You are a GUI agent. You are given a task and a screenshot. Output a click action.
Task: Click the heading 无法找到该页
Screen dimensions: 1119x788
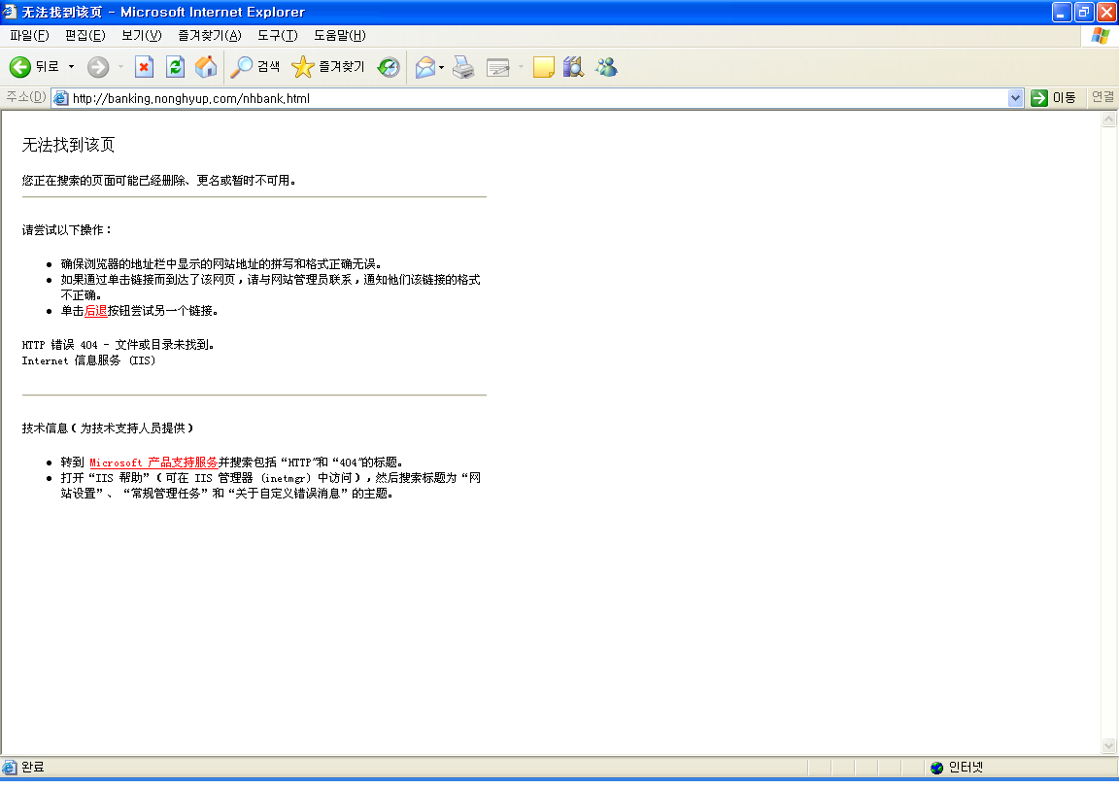pyautogui.click(x=69, y=145)
